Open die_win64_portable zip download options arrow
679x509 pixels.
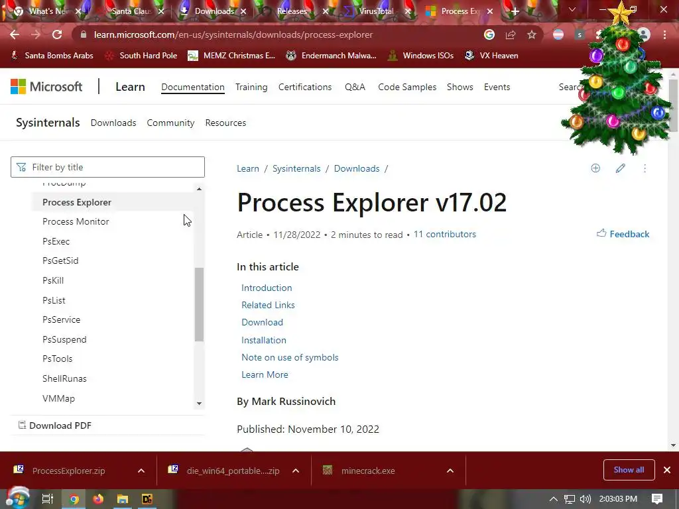point(296,471)
